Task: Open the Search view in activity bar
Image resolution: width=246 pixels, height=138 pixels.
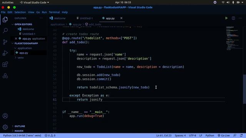Action: tap(5, 31)
